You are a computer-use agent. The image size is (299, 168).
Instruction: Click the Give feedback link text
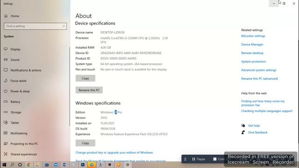tap(257, 133)
